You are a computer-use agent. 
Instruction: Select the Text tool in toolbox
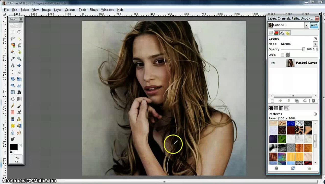19,93
